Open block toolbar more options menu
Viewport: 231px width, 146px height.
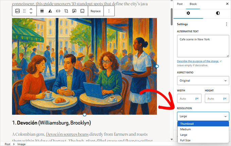(x=109, y=11)
